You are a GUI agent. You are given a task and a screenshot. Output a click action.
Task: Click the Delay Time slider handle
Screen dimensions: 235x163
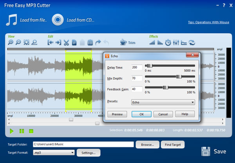(x=150, y=66)
